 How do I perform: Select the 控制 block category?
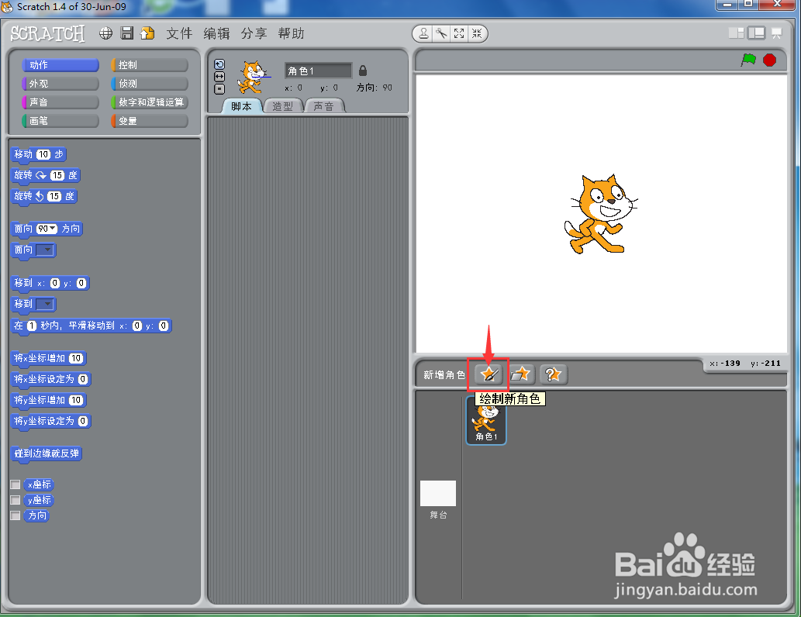(x=150, y=65)
